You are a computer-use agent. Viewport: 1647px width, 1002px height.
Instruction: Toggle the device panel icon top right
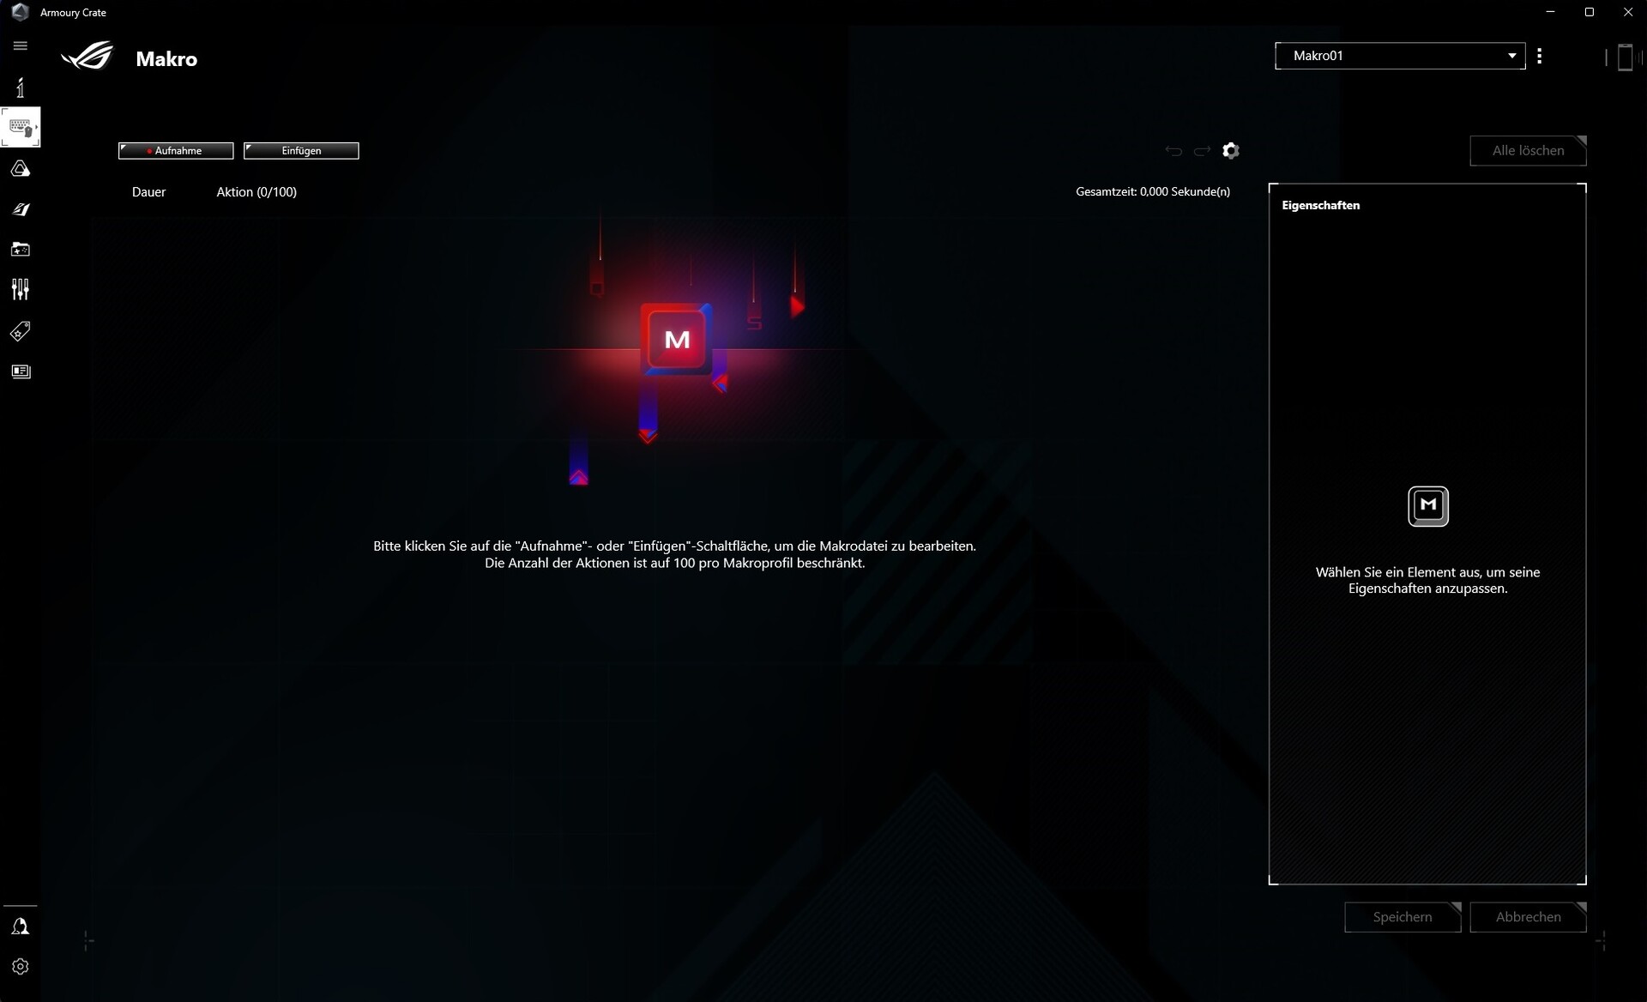click(x=1624, y=57)
